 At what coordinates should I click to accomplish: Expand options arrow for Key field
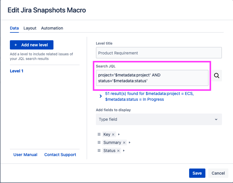pyautogui.click(x=119, y=134)
